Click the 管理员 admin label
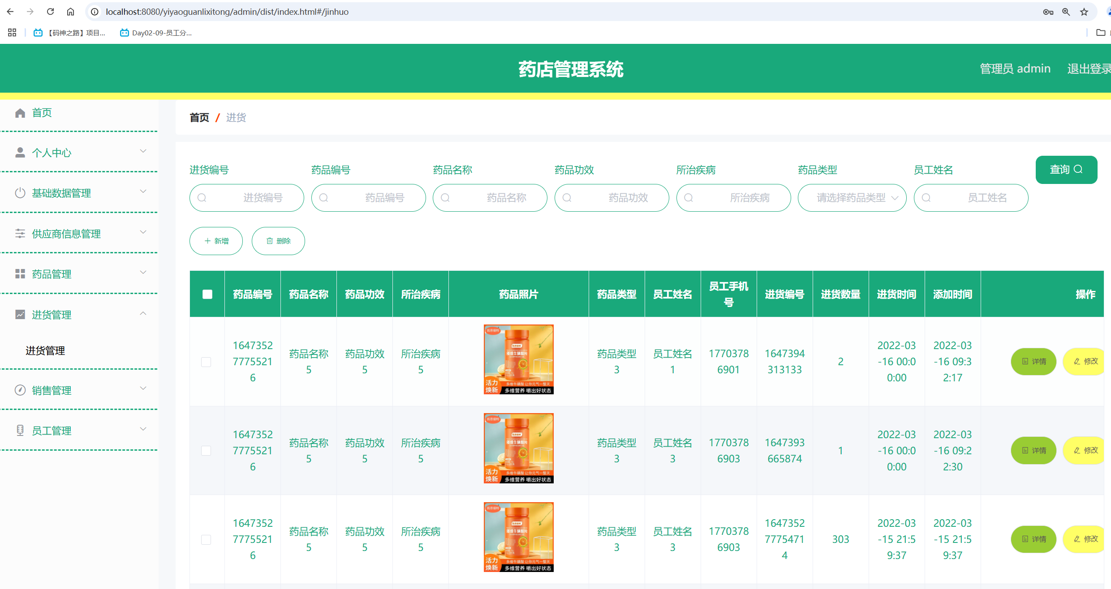Screen dimensions: 1111x589 [x=1015, y=68]
